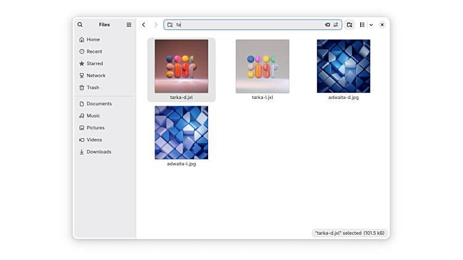
Task: Open the Trash folder
Action: (x=92, y=87)
